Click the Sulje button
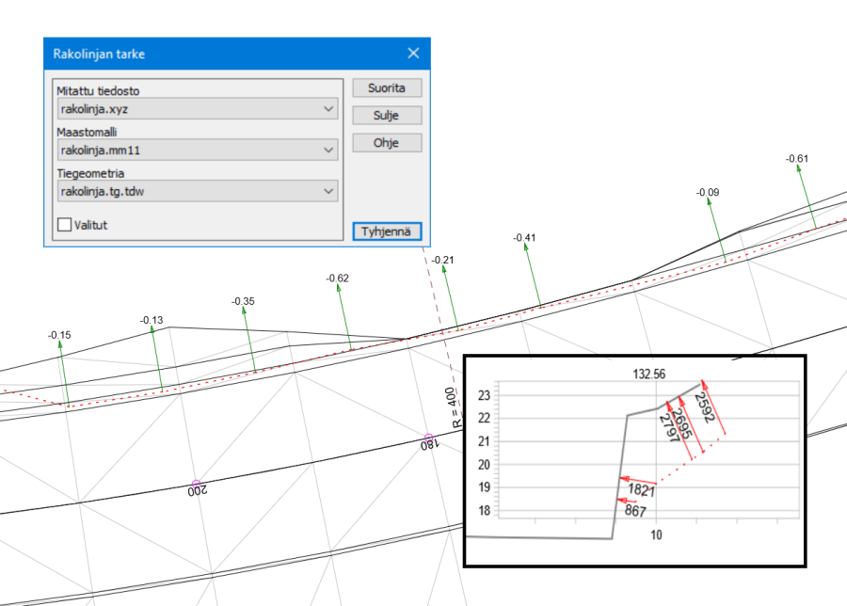This screenshot has width=847, height=606. pos(387,116)
